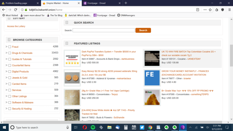
Task: Open vendor darkbusiness profile link
Action: pyautogui.click(x=128, y=59)
